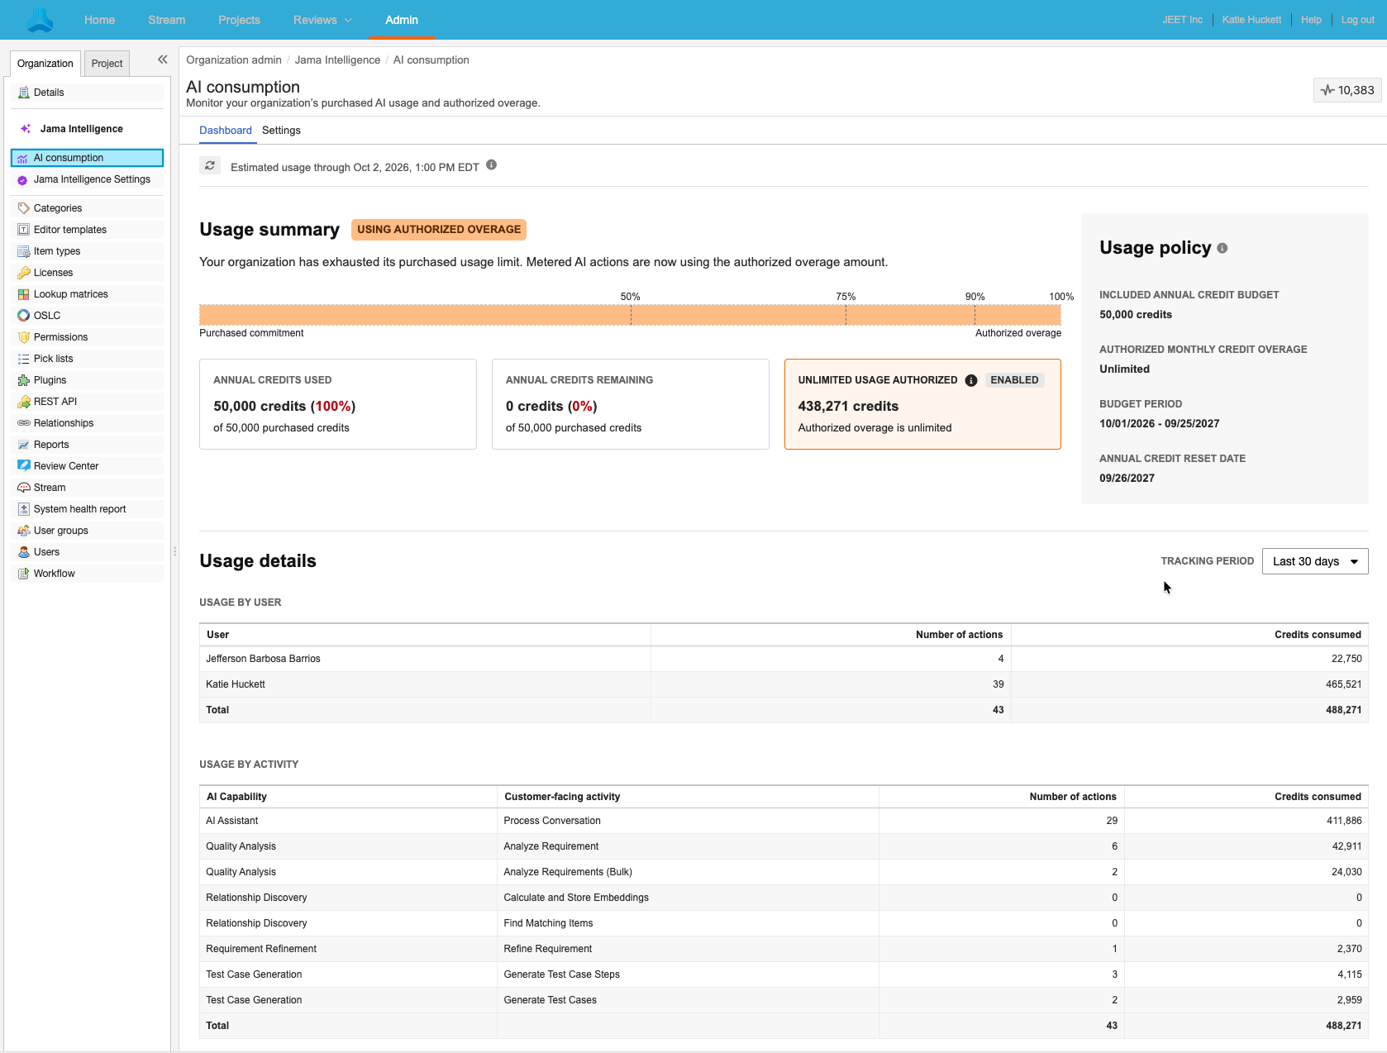Image resolution: width=1387 pixels, height=1053 pixels.
Task: Open Projects in top navigation
Action: pos(239,20)
